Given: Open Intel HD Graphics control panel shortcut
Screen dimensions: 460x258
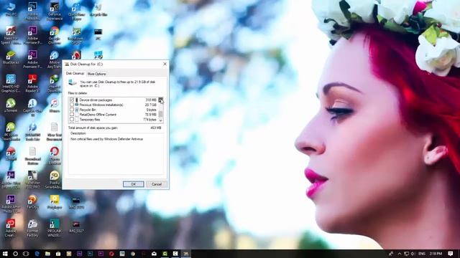Looking at the screenshot, I should pos(11,83).
